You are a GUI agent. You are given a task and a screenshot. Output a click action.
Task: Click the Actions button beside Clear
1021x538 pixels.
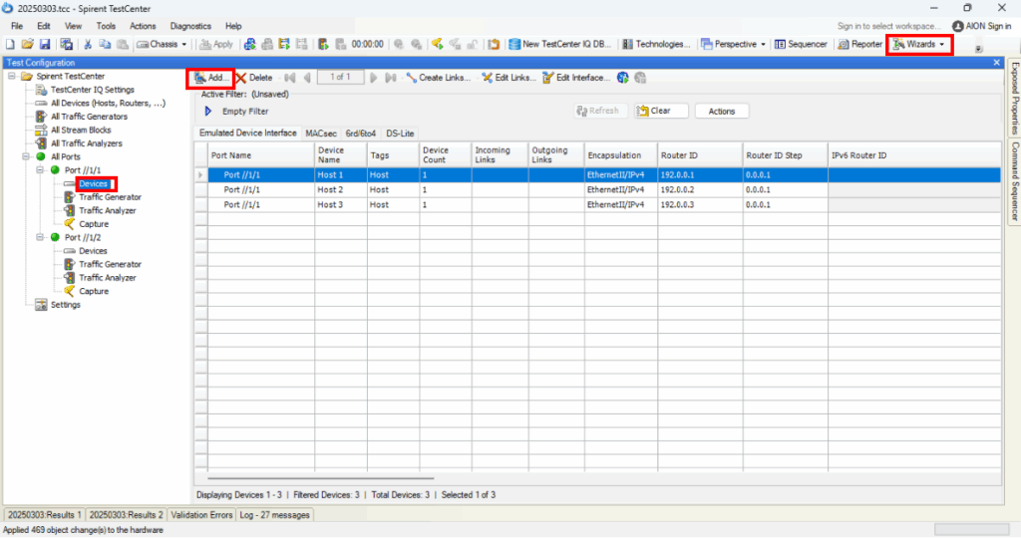(x=722, y=112)
